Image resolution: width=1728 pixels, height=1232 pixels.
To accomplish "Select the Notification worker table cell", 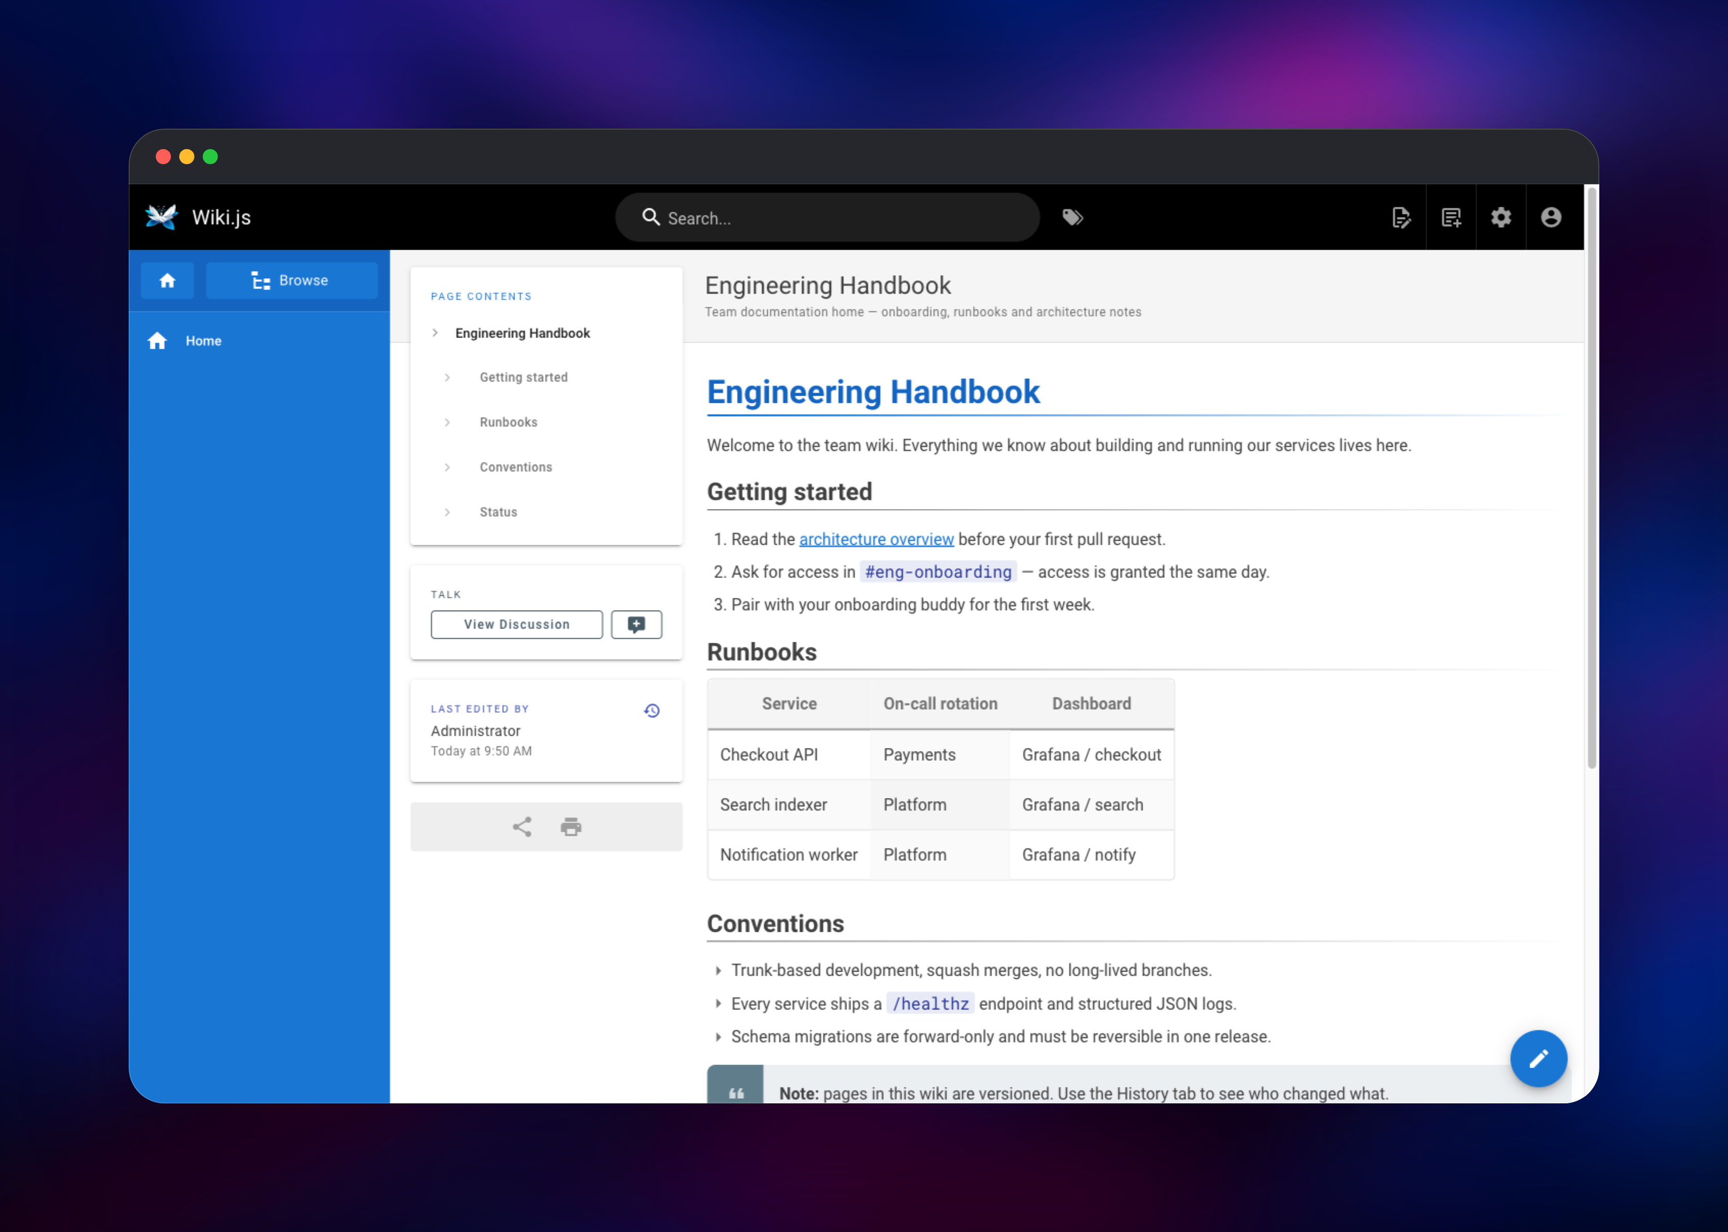I will [789, 855].
